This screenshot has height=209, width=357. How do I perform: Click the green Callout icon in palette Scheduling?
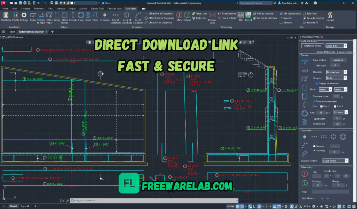[305, 183]
